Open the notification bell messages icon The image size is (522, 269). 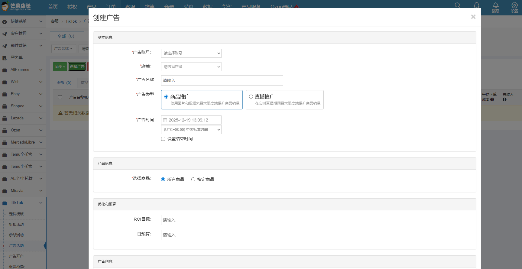495,5
